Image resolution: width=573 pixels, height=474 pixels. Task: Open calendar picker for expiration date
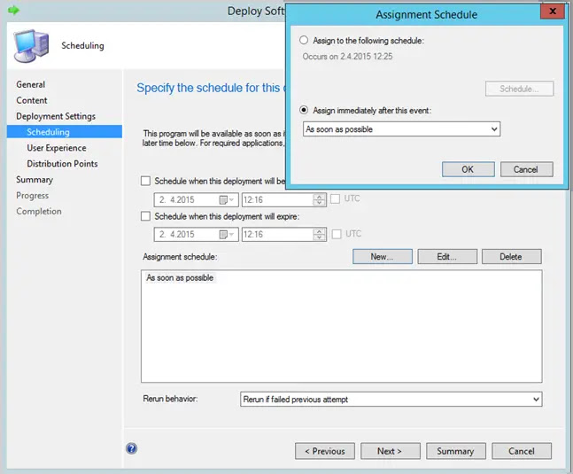(x=226, y=234)
